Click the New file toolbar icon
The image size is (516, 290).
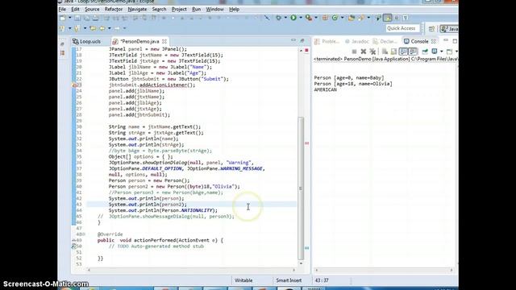point(63,18)
